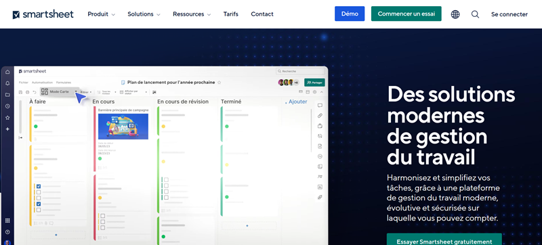Open Attachments paperclip icon in the right rail

[320, 116]
